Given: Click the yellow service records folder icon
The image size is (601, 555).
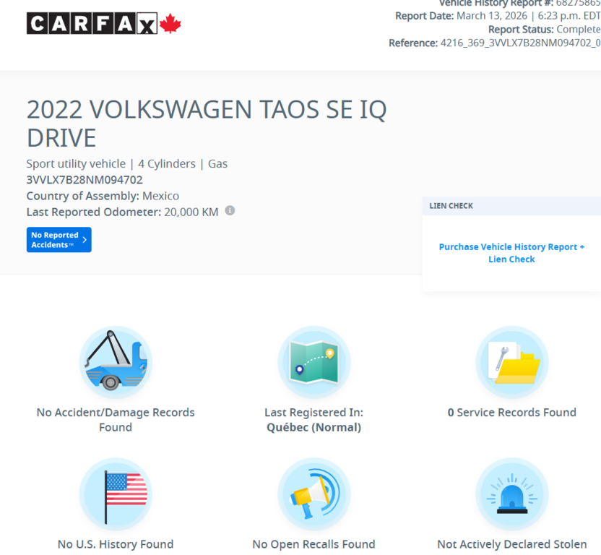Looking at the screenshot, I should coord(511,362).
